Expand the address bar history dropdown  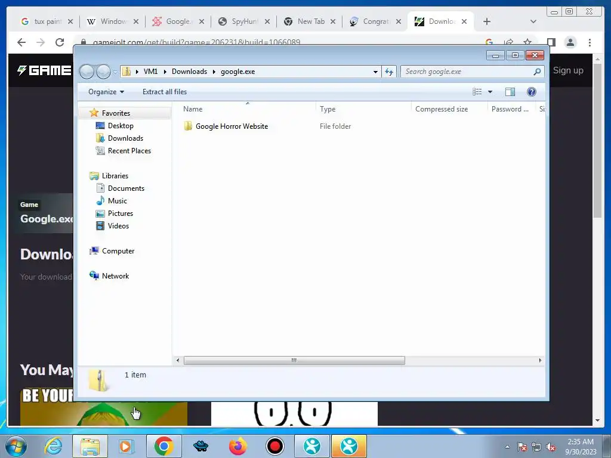pos(375,72)
